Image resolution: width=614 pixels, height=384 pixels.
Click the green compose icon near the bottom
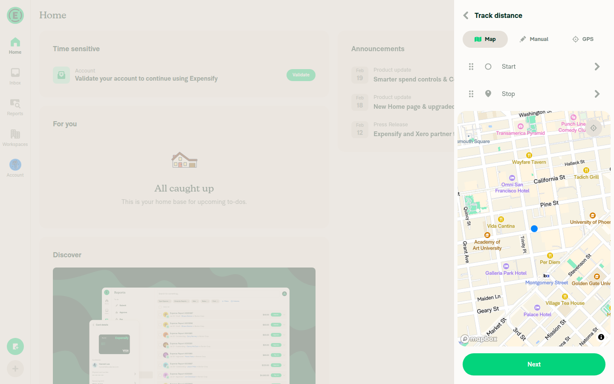[15, 346]
